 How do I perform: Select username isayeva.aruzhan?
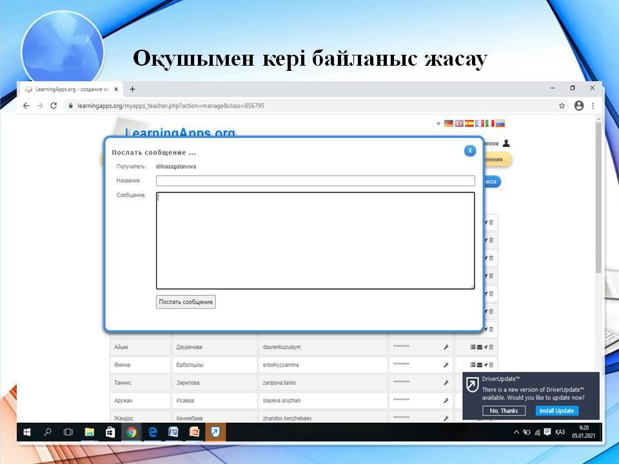click(x=282, y=400)
